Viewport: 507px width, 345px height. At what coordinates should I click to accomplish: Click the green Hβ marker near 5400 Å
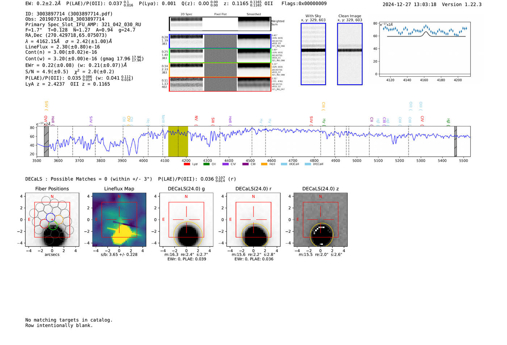(x=448, y=121)
